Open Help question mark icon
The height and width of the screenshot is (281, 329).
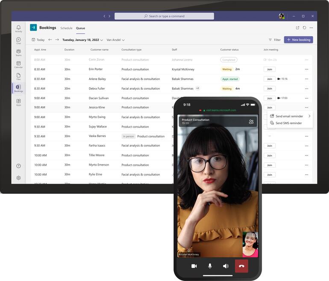[x=18, y=166]
